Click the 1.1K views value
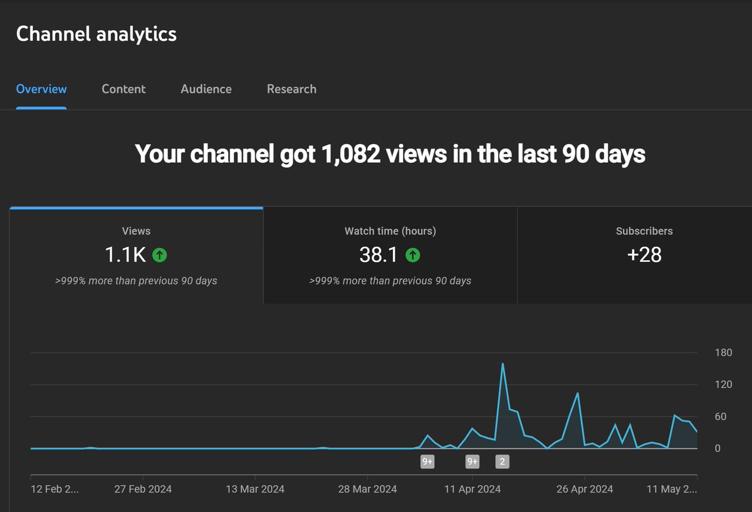The width and height of the screenshot is (752, 512). tap(125, 255)
